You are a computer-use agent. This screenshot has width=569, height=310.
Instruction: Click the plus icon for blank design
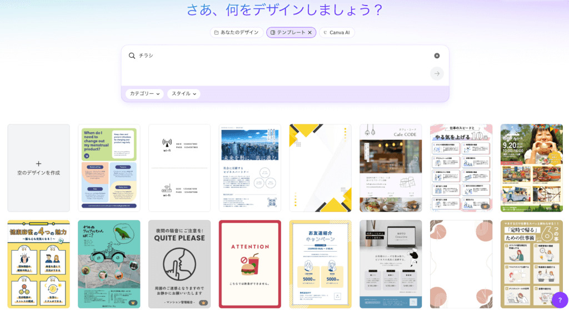coord(38,163)
